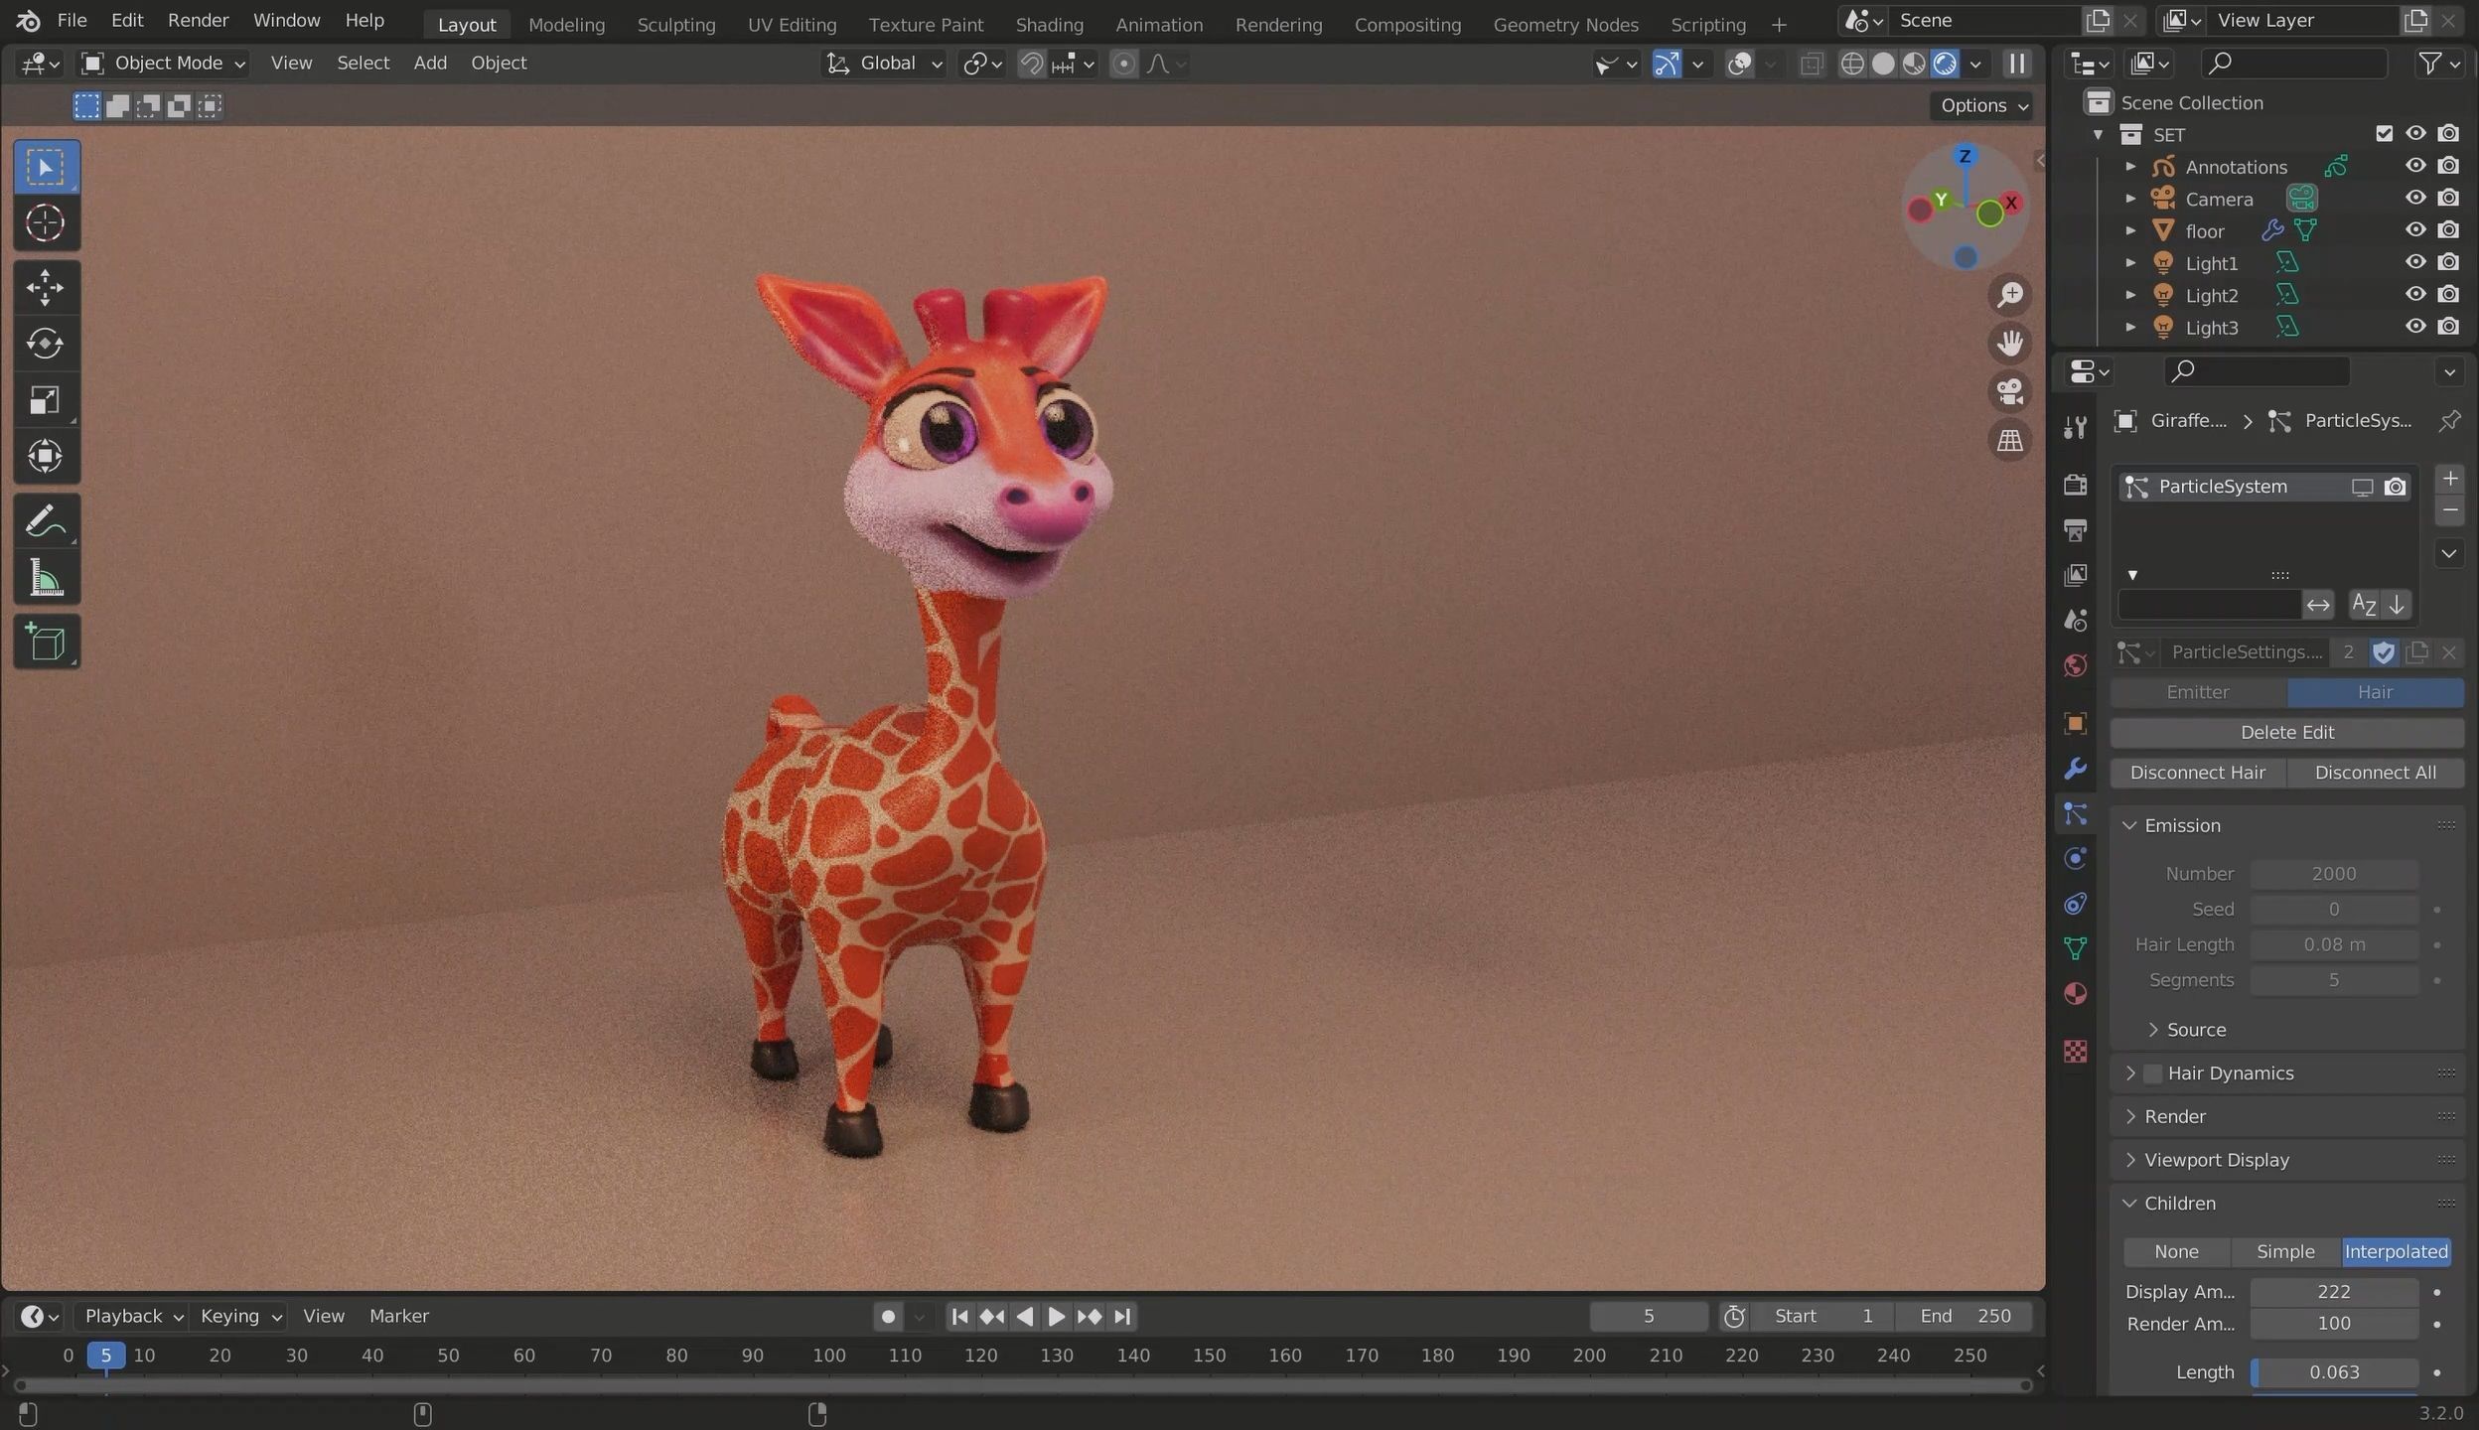
Task: Select the Annotate tool
Action: (x=46, y=521)
